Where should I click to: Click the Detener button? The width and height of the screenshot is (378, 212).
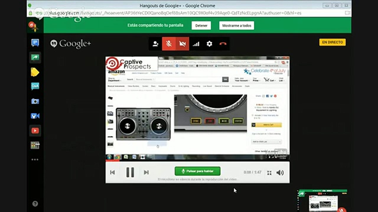(201, 26)
